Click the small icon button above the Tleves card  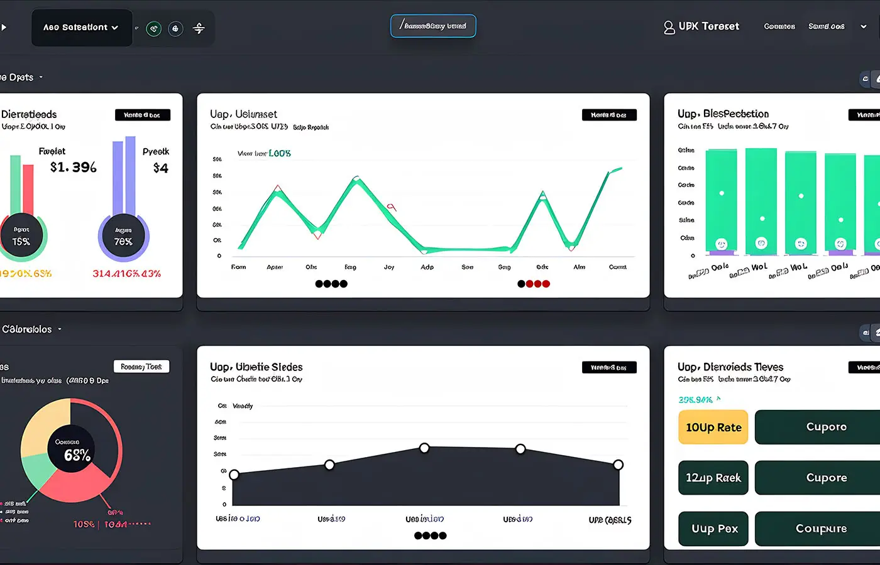[866, 333]
